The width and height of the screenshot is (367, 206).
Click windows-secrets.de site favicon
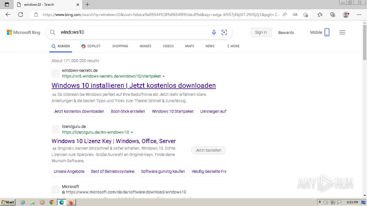pyautogui.click(x=56, y=73)
